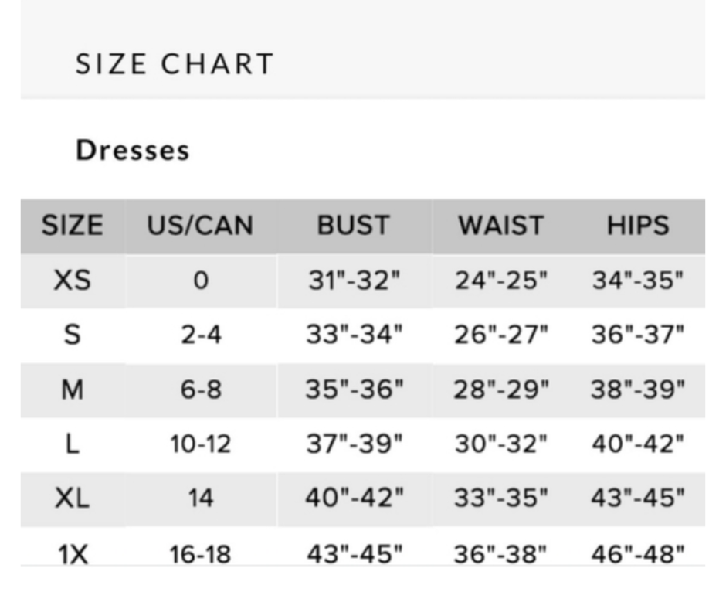Viewport: 726px width, 609px height.
Task: Click the SIZE column header
Action: (72, 226)
